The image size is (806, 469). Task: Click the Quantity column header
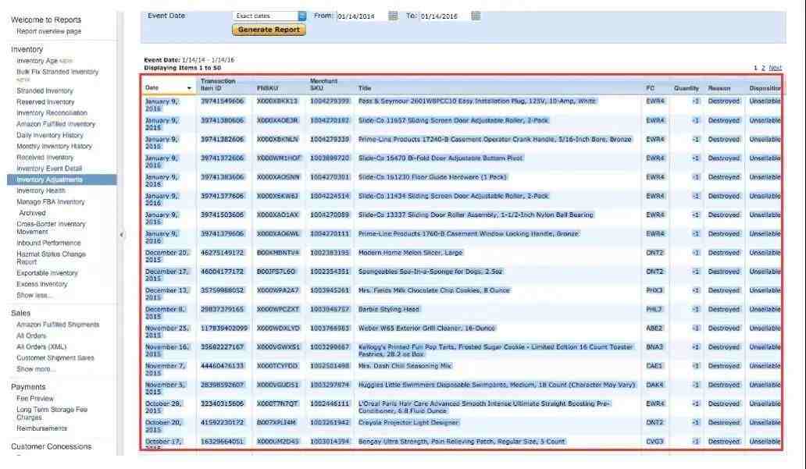coord(687,88)
